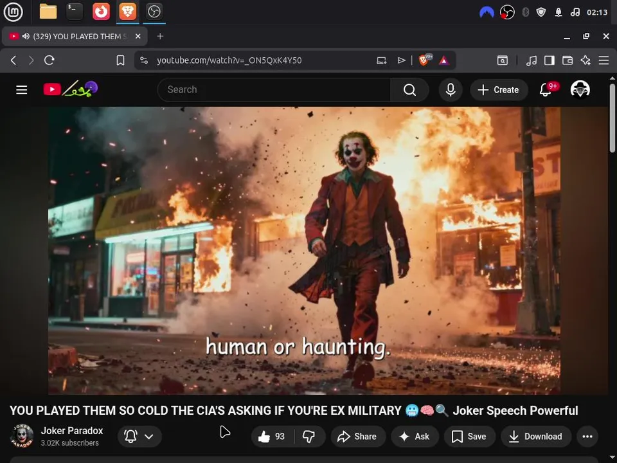617x463 pixels.
Task: Open the Brave playlist music icon
Action: point(532,60)
